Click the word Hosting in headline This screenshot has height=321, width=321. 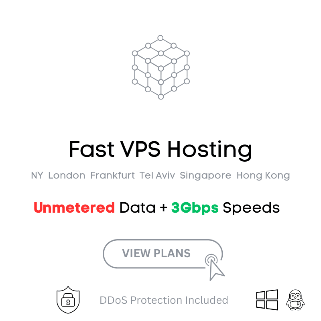click(210, 150)
